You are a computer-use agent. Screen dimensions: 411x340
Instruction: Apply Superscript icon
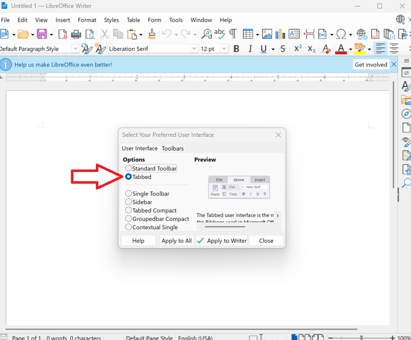(x=298, y=49)
